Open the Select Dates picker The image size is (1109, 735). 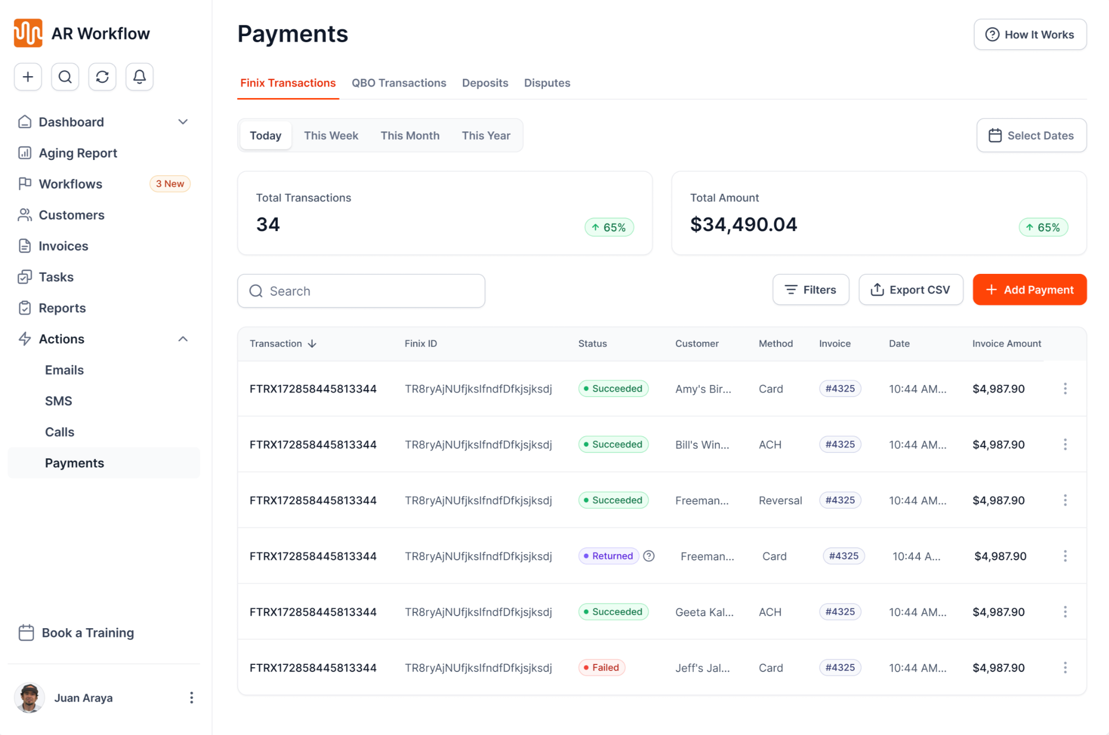[1031, 135]
